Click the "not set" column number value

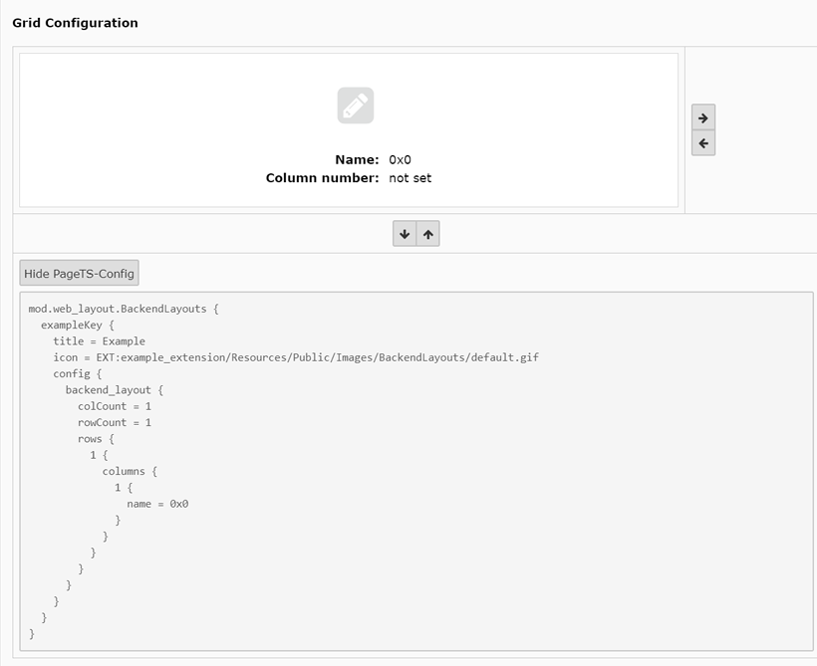tap(409, 178)
